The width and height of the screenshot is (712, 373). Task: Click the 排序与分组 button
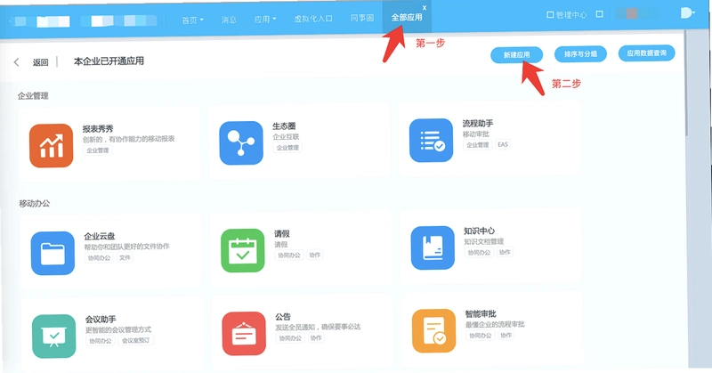click(581, 54)
